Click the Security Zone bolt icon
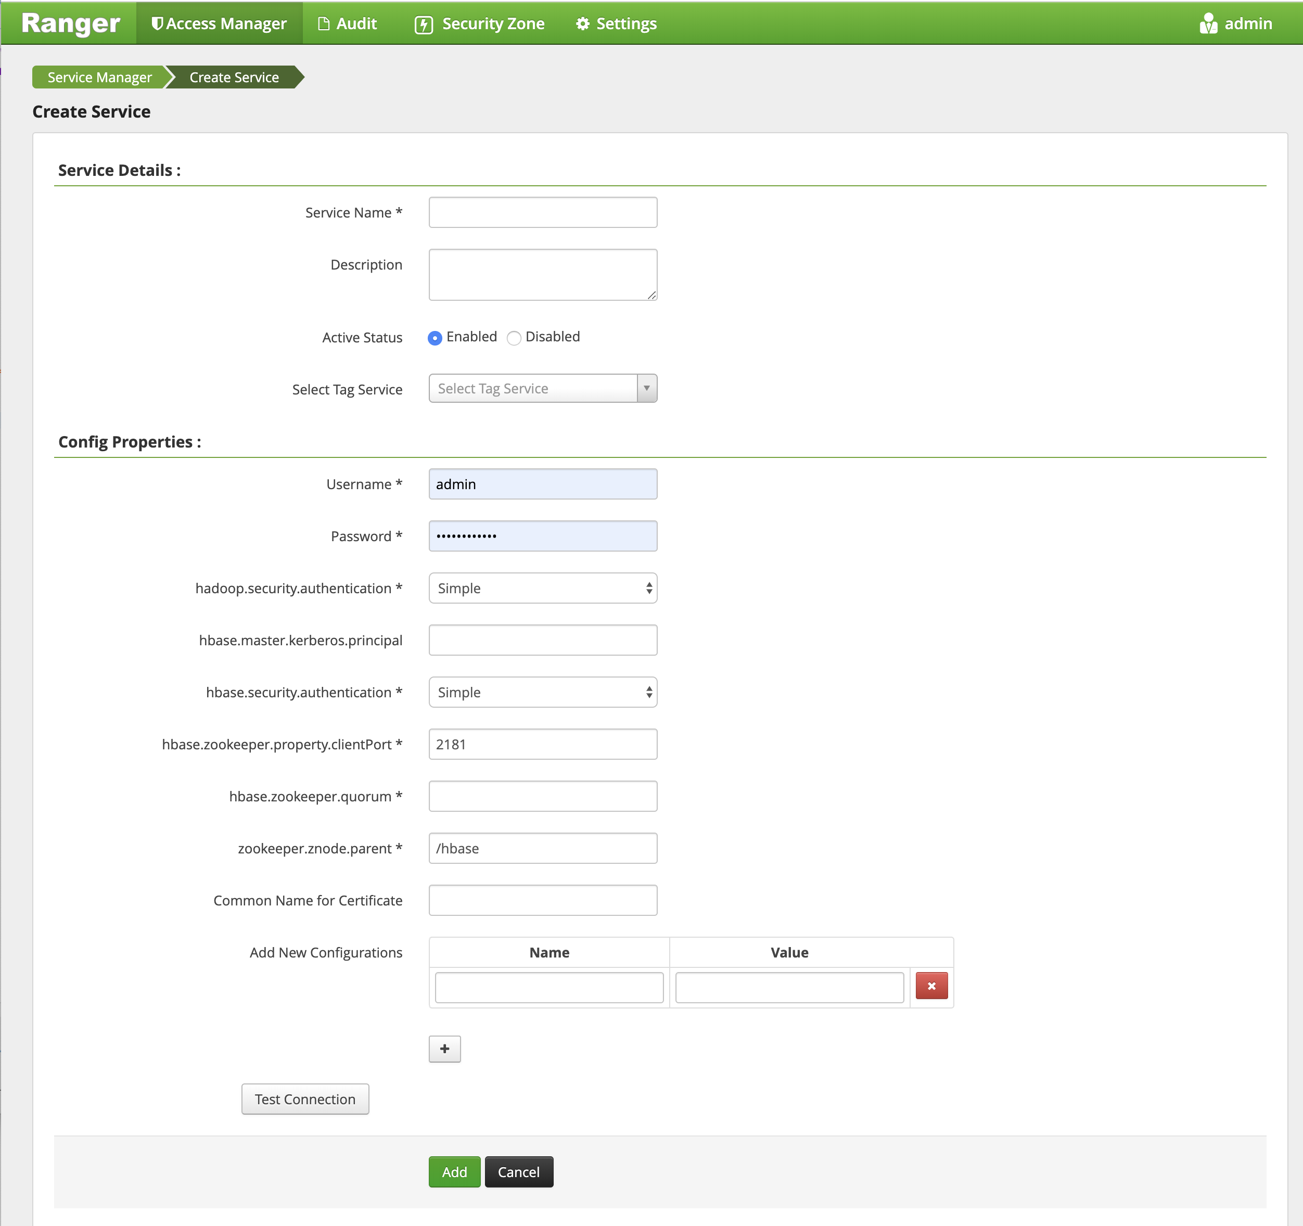 pos(424,25)
